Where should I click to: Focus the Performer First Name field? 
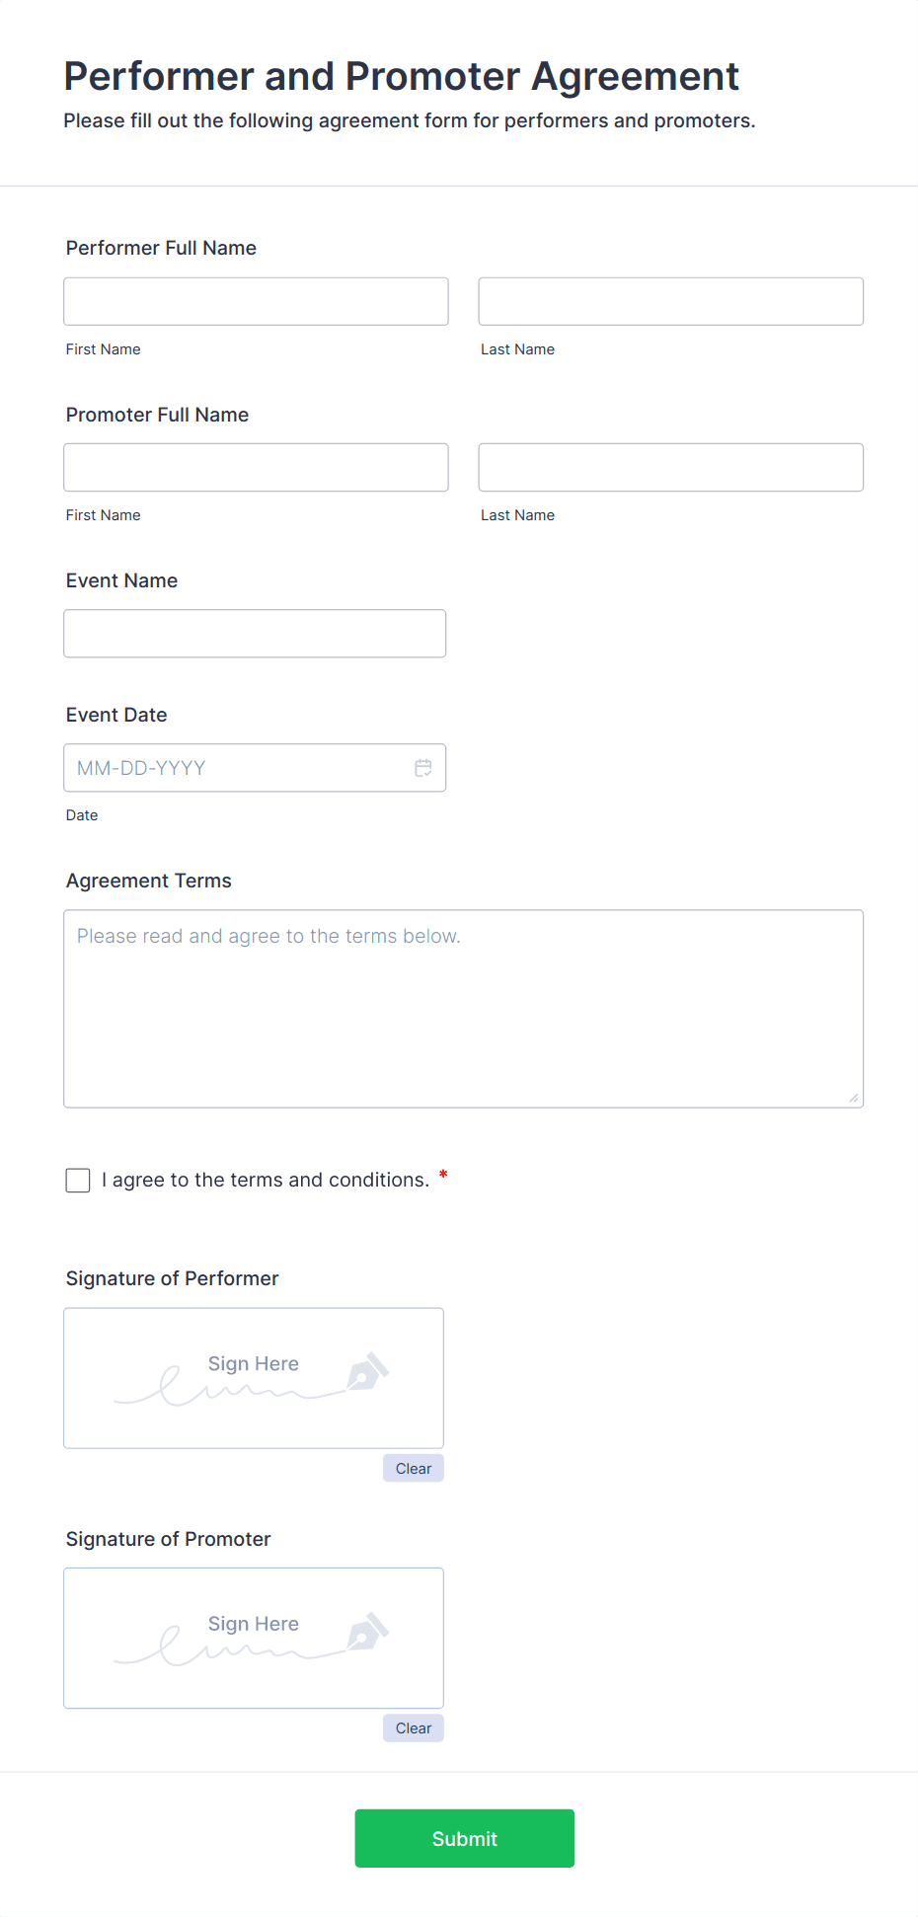(x=255, y=301)
